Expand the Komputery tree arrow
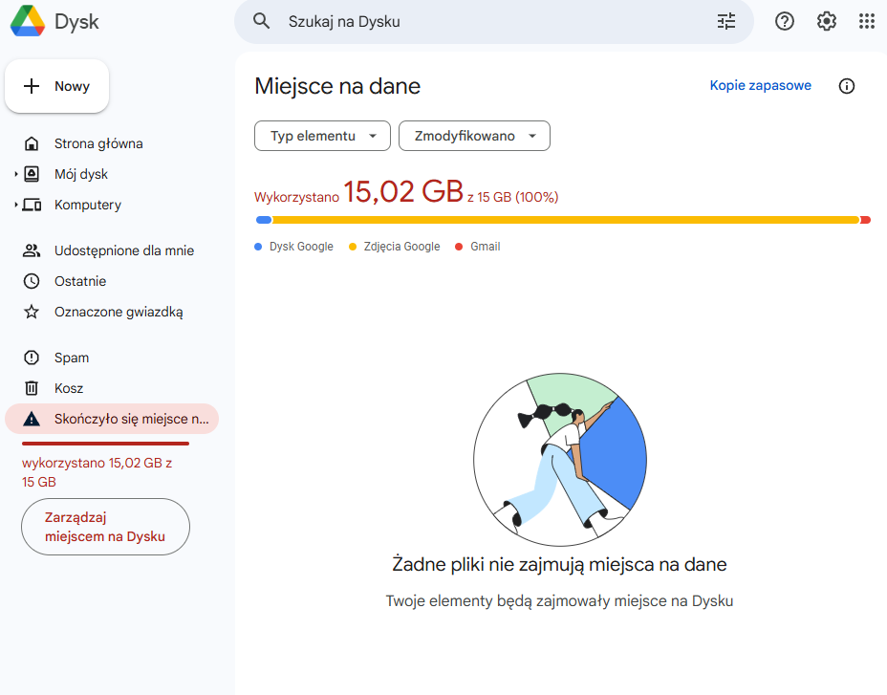Image resolution: width=887 pixels, height=695 pixels. click(16, 206)
